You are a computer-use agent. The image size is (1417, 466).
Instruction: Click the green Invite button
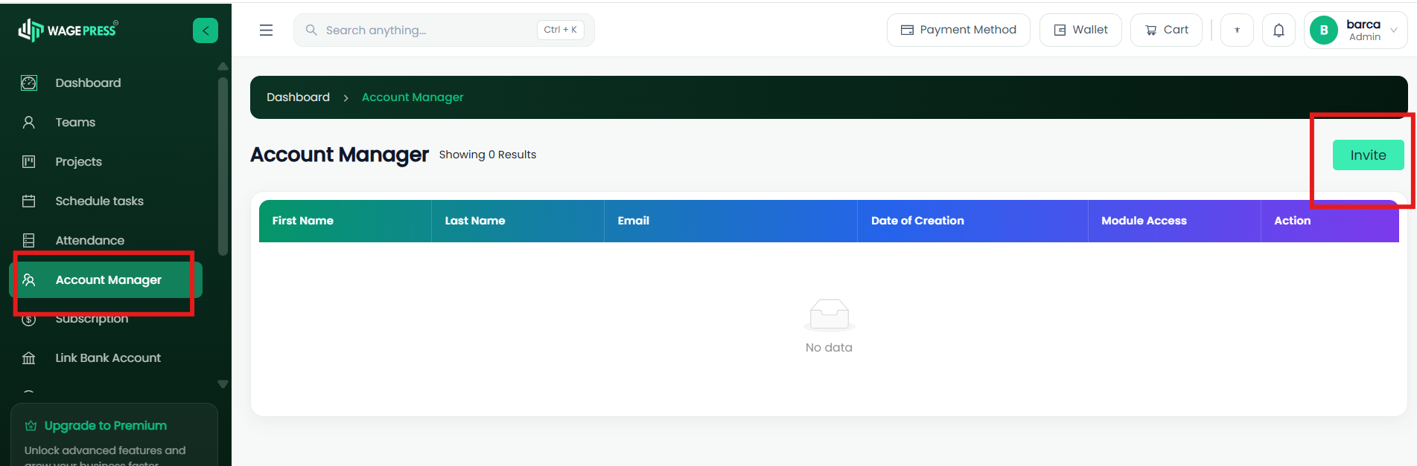(x=1369, y=155)
